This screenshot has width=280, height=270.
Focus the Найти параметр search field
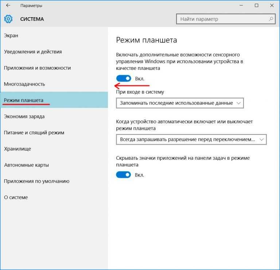click(226, 19)
